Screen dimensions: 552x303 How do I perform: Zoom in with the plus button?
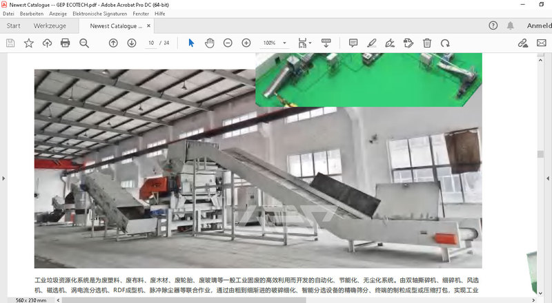246,43
